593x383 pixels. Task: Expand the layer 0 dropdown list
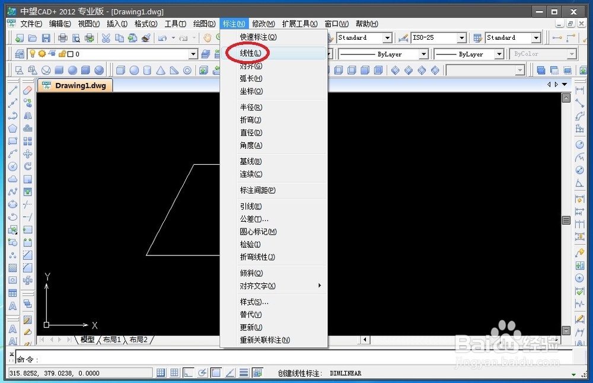click(x=193, y=54)
